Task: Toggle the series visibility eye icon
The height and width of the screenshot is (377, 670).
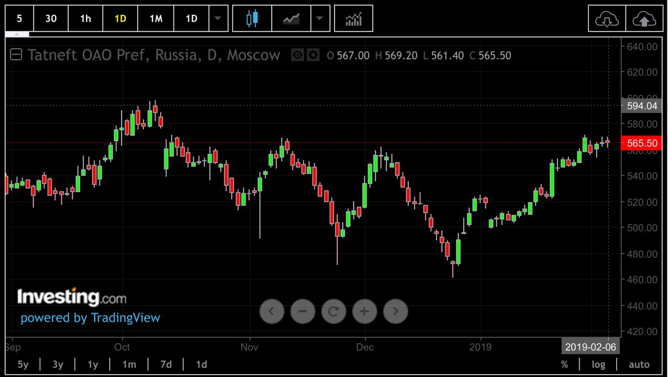Action: pos(298,54)
